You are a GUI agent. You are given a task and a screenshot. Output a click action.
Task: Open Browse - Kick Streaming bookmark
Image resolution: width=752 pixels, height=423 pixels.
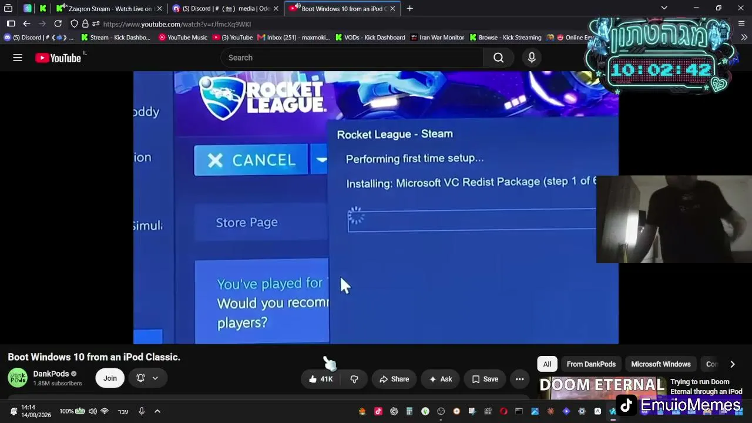coord(505,38)
